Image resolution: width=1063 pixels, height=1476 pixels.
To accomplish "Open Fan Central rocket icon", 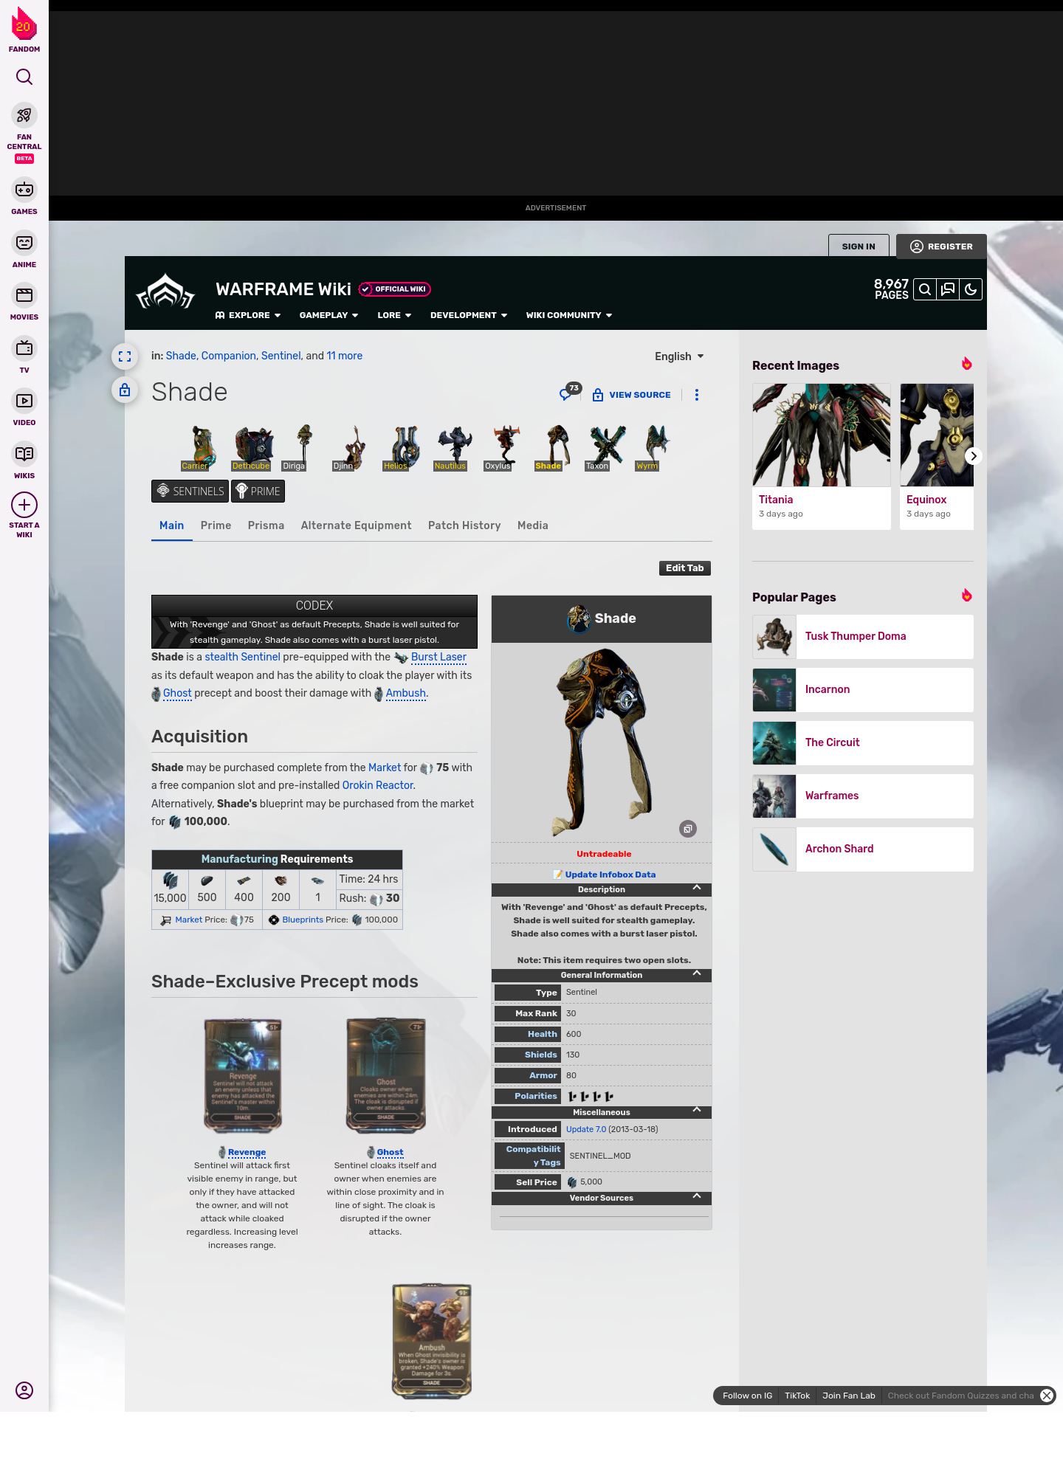I will [24, 116].
